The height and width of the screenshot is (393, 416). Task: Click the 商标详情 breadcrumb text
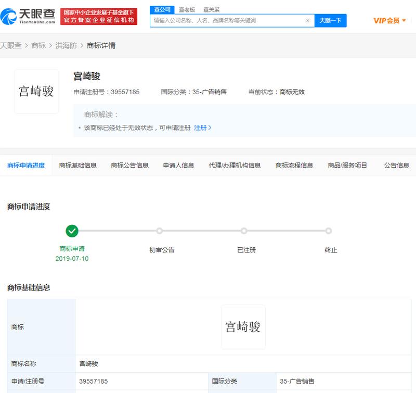point(101,45)
